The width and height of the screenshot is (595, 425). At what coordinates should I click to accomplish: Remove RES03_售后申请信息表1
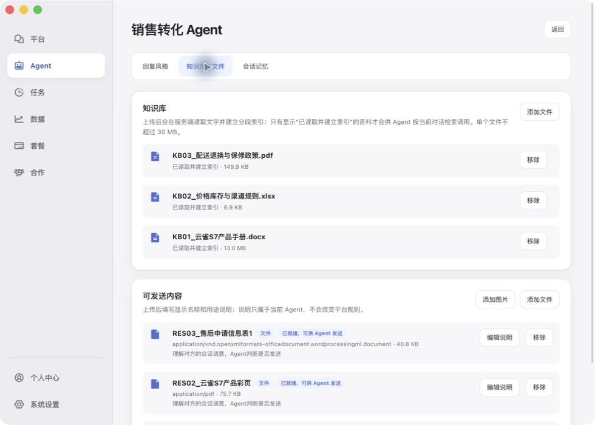point(539,338)
